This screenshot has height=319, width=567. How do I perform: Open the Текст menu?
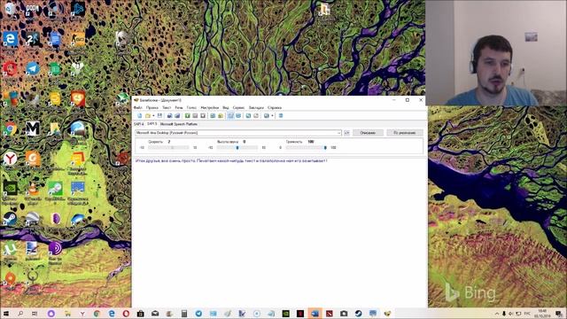(x=167, y=108)
